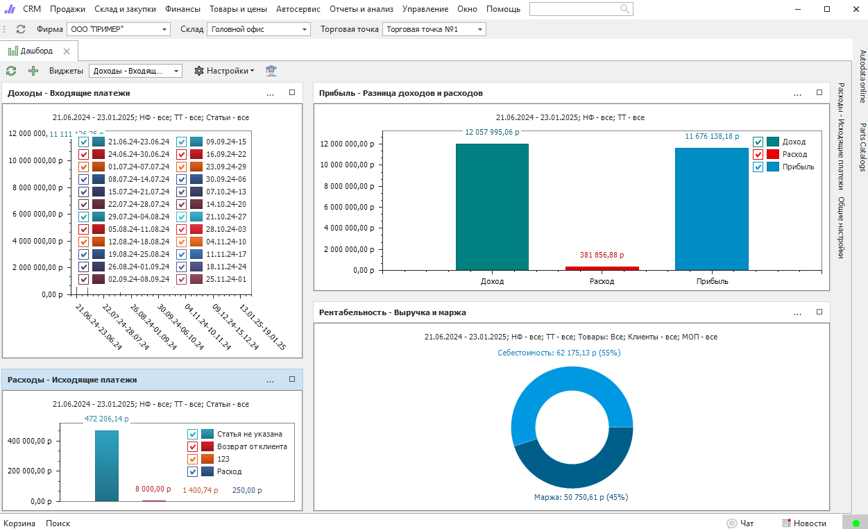The image size is (868, 529).
Task: Maximize the Рентабельность widget panel
Action: [819, 312]
